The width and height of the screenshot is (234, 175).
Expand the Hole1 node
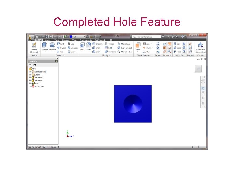30,83
